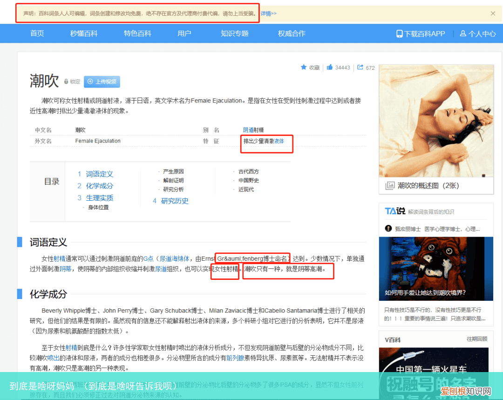Click the lock 锁定 icon

click(x=66, y=81)
